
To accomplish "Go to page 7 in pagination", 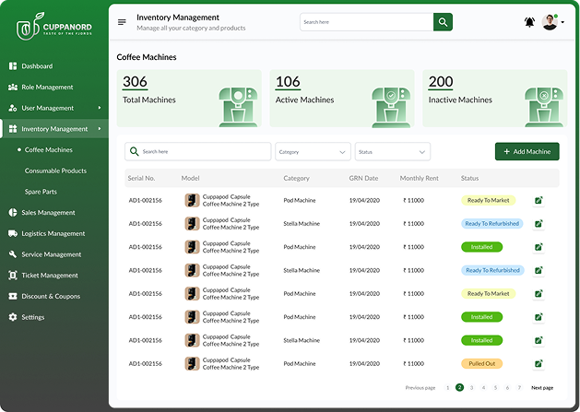I will pyautogui.click(x=519, y=388).
